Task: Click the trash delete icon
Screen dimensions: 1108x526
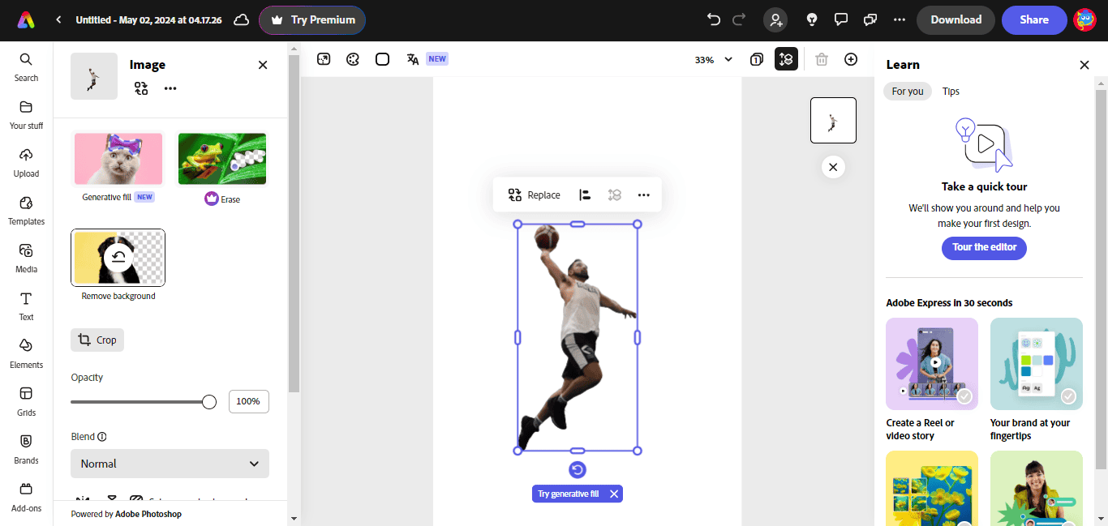Action: click(x=822, y=59)
